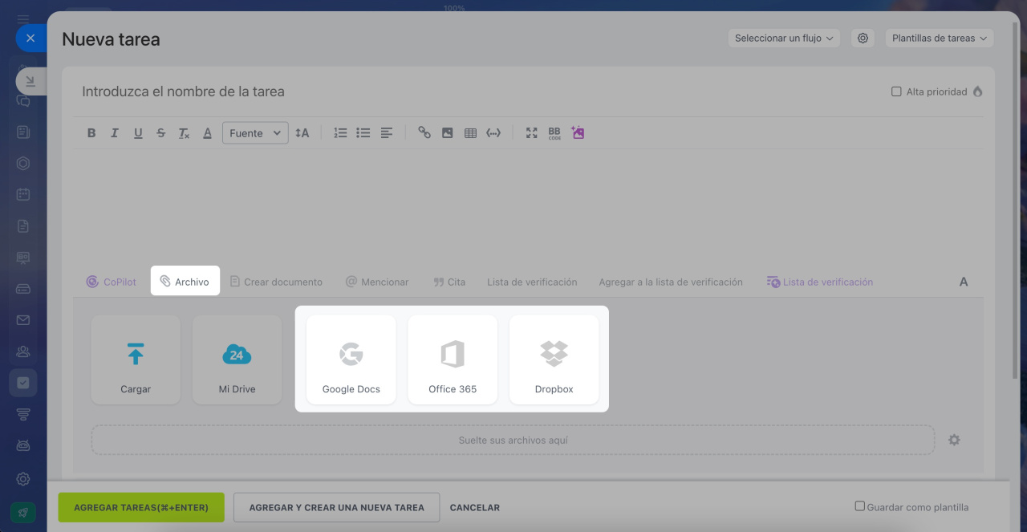Apply italic formatting

tap(115, 133)
